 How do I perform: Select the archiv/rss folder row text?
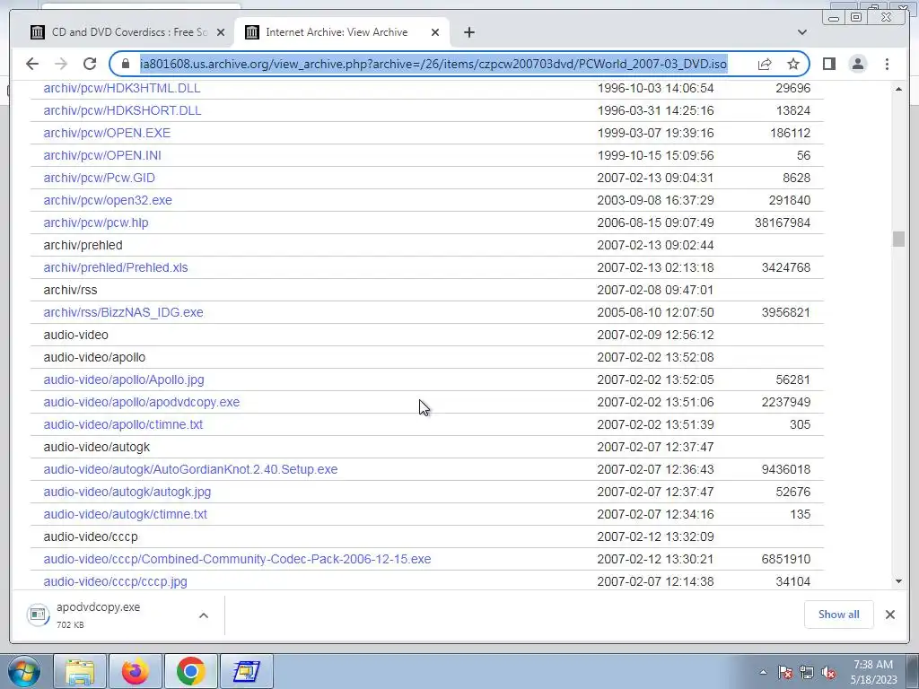70,290
